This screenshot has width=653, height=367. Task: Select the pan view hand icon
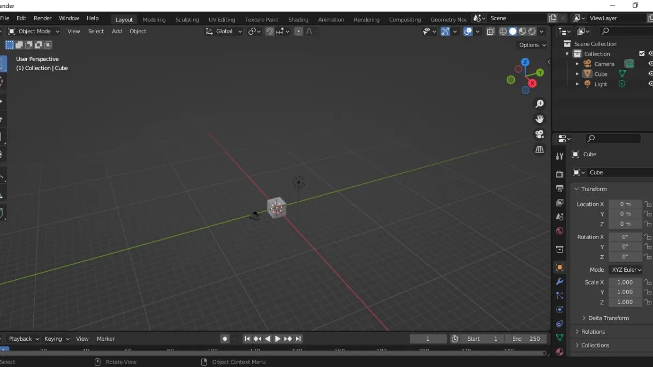point(540,119)
